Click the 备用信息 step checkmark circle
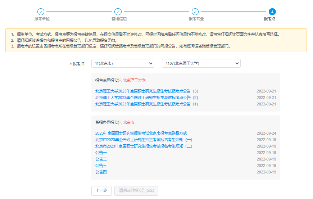The height and width of the screenshot is (199, 313). [118, 12]
